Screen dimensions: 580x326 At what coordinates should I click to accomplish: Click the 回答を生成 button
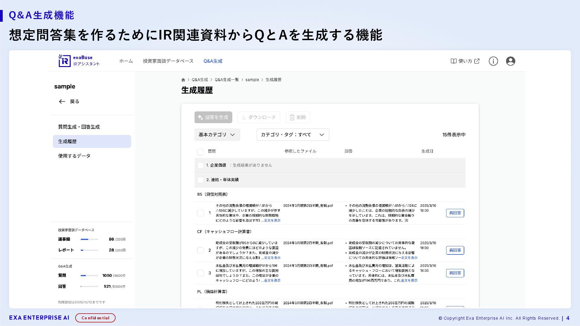coord(213,117)
